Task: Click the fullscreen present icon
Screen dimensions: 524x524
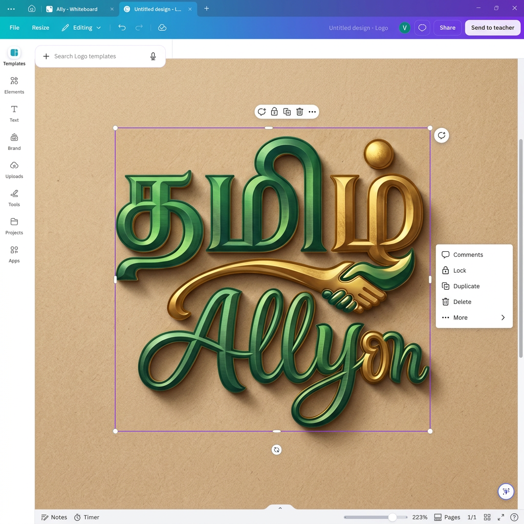Action: point(500,517)
